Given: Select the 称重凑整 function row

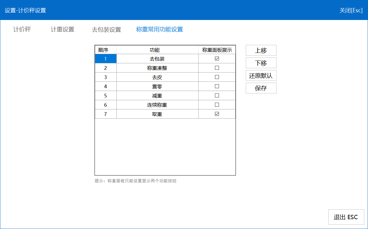Looking at the screenshot, I should pyautogui.click(x=157, y=68).
